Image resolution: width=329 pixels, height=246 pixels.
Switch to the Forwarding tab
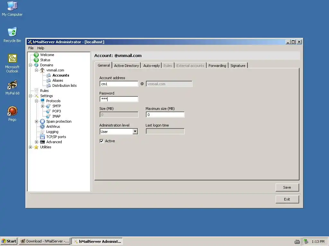[x=217, y=65]
